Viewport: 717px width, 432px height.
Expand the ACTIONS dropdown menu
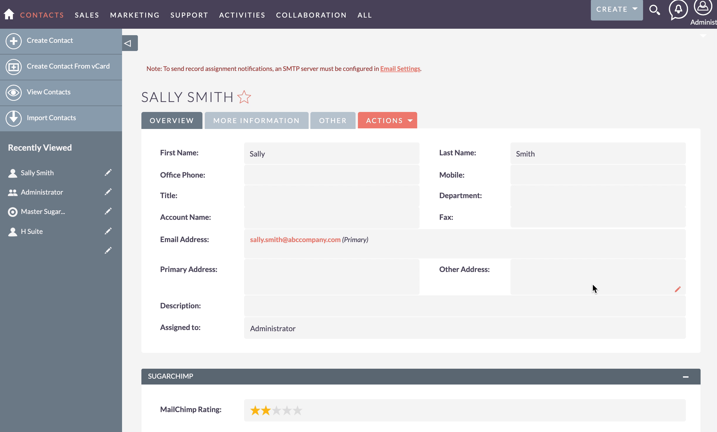[388, 120]
